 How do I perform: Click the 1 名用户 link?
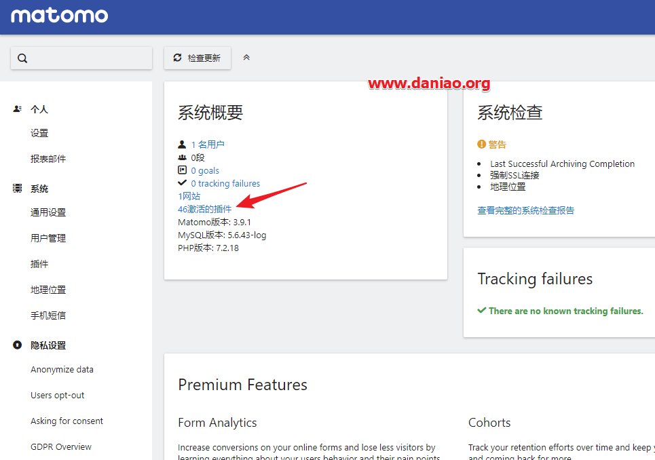(x=208, y=145)
